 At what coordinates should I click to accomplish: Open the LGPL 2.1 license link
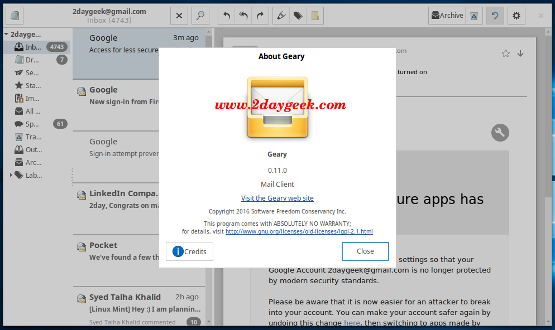pyautogui.click(x=299, y=231)
